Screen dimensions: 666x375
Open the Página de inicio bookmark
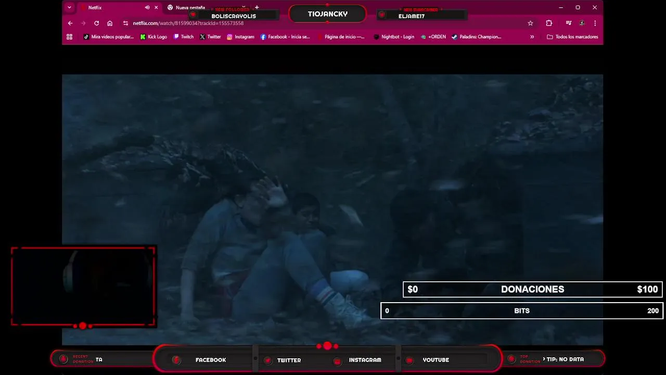pos(340,36)
